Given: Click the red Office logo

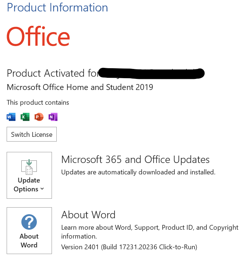Looking at the screenshot, I should (x=38, y=36).
